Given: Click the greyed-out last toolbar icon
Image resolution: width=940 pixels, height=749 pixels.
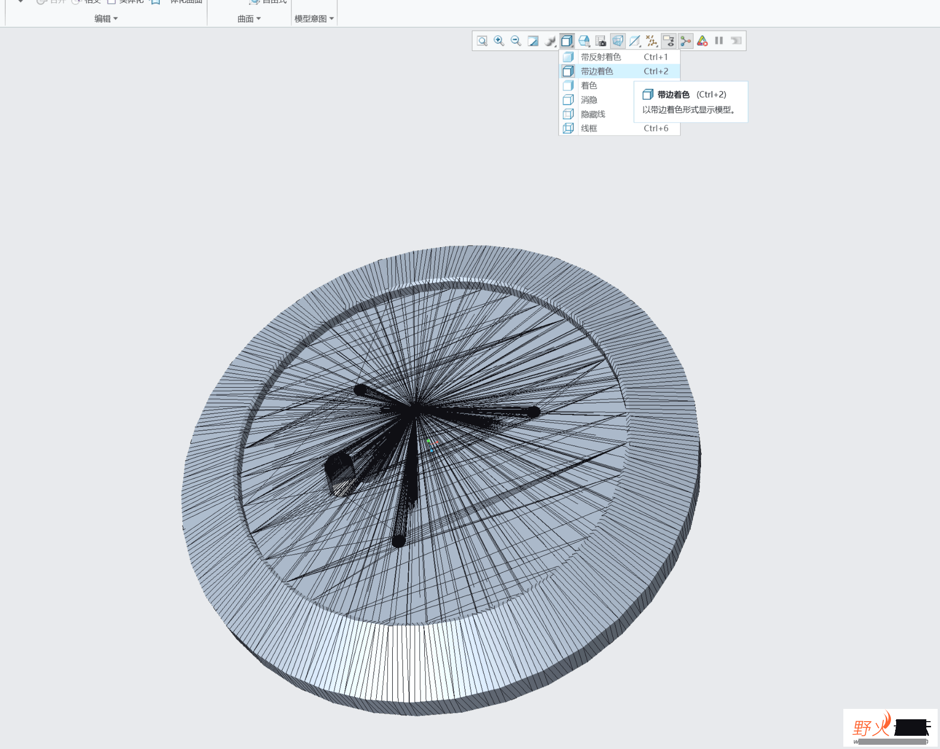Looking at the screenshot, I should 736,41.
